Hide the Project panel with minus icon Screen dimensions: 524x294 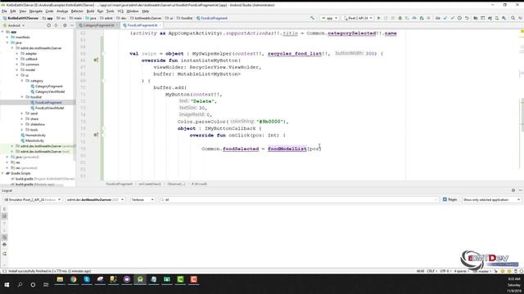(72, 25)
